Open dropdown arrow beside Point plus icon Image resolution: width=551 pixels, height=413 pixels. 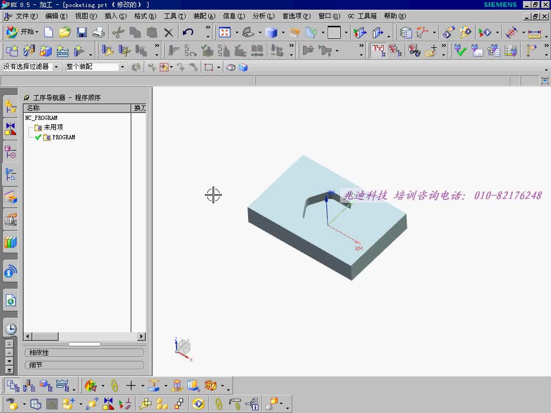pos(143,386)
